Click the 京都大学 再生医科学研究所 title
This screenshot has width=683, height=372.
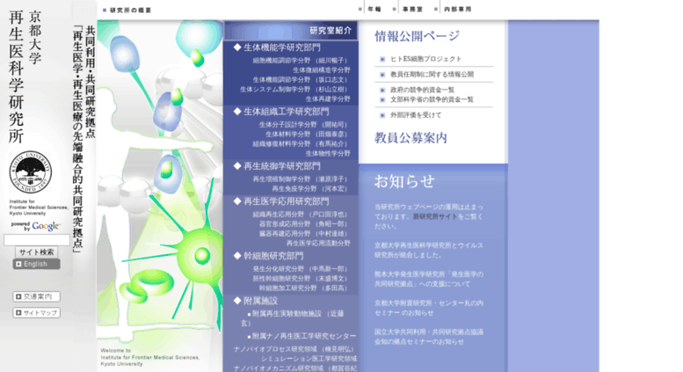click(25, 77)
